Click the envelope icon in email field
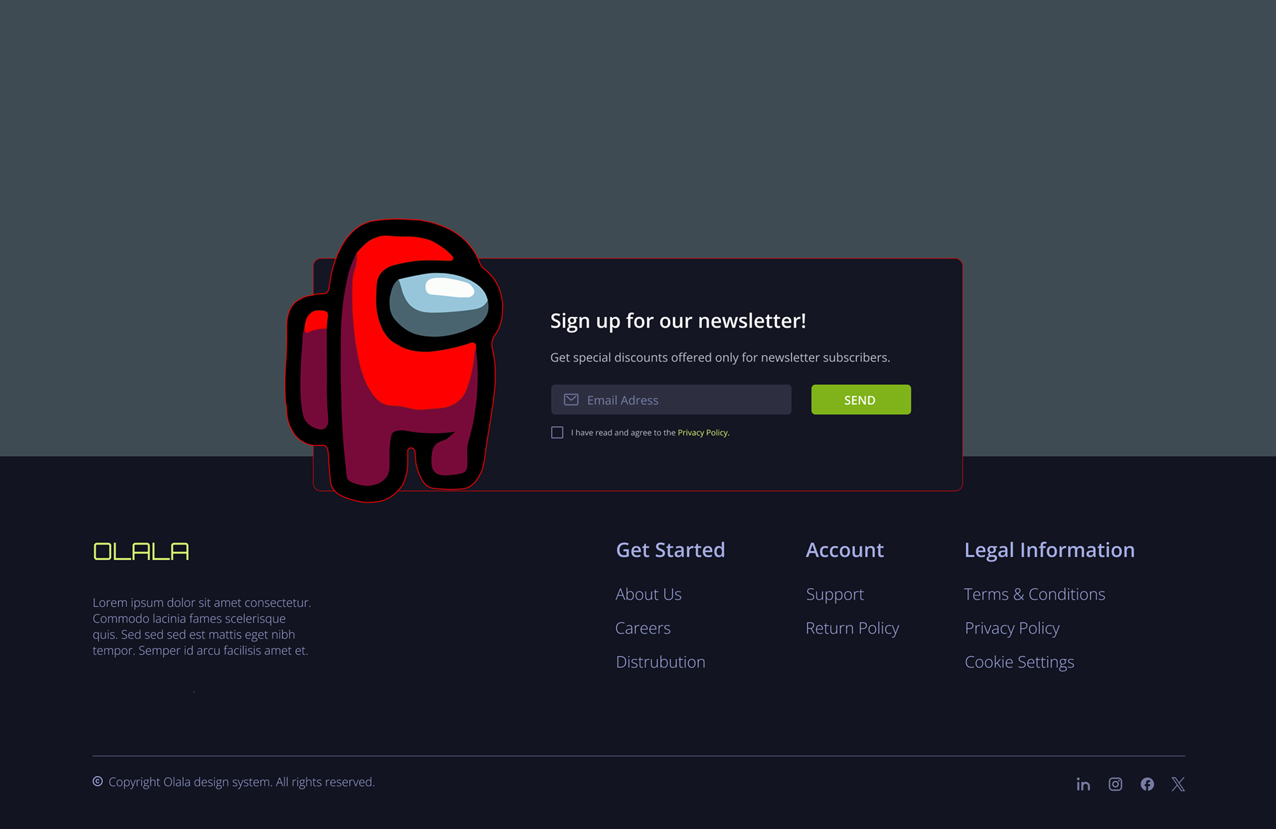The image size is (1276, 829). click(x=571, y=400)
